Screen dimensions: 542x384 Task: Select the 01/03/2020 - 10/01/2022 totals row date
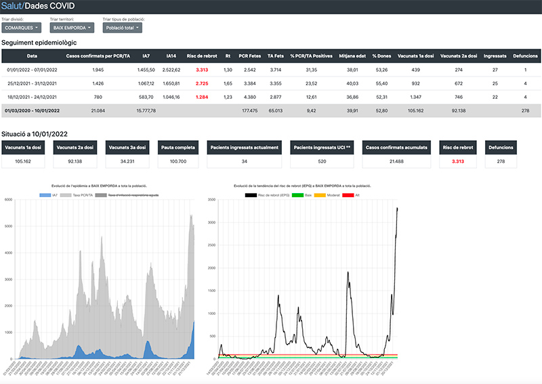point(32,111)
